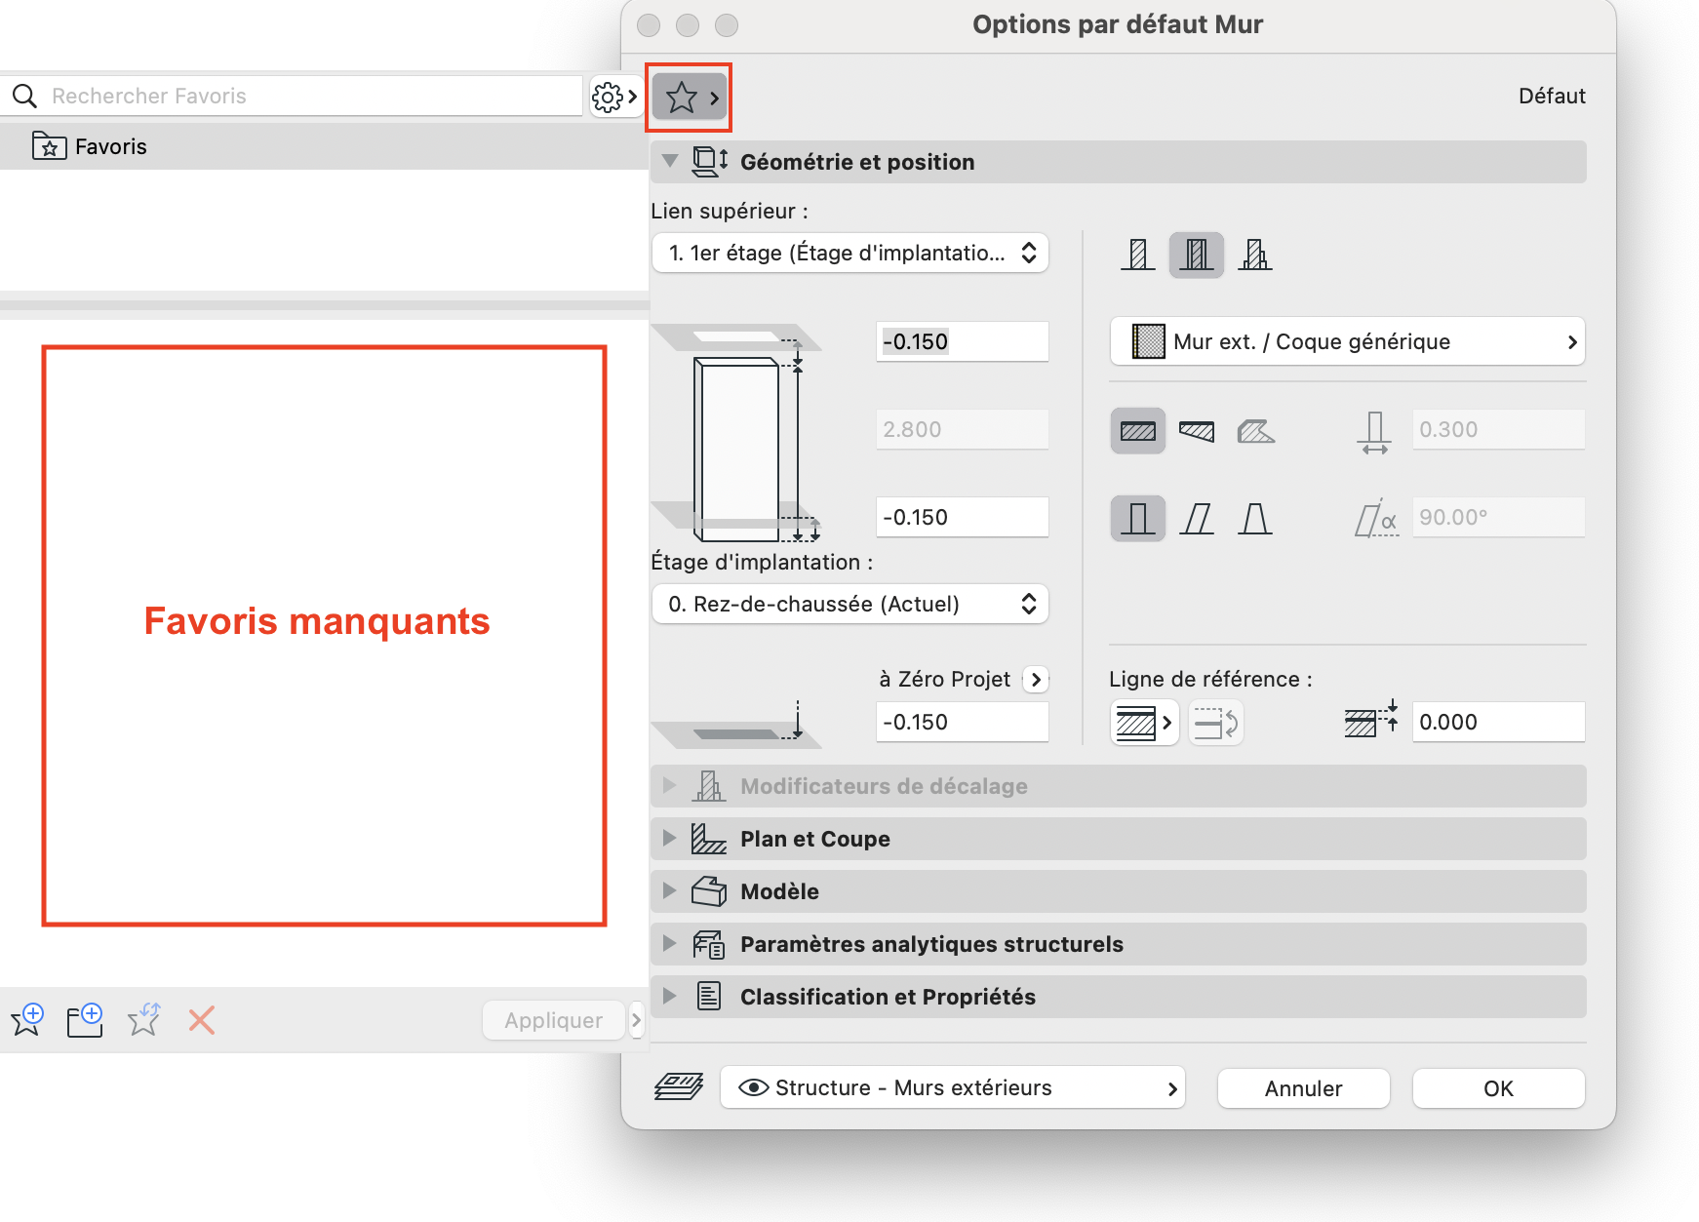The width and height of the screenshot is (1699, 1222).
Task: Select the double-slanted wall icon
Action: (x=1255, y=518)
